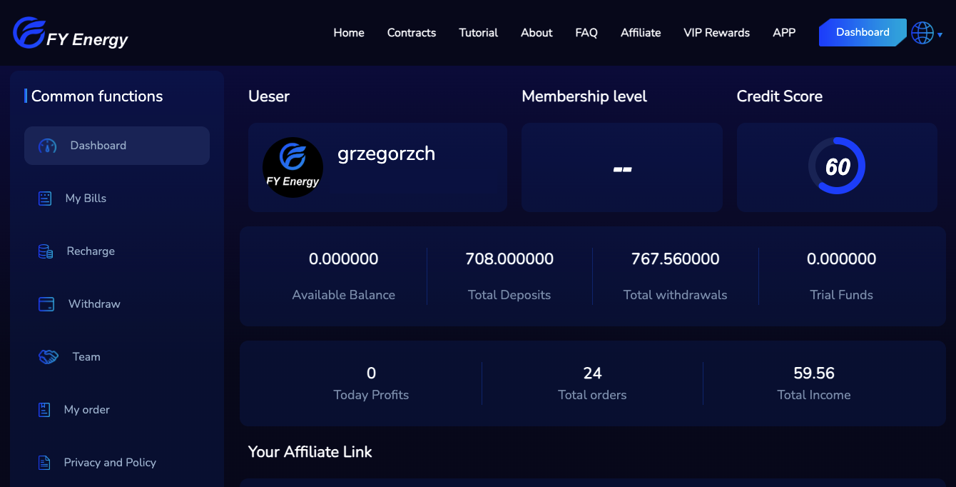956x487 pixels.
Task: Click the My Bills icon
Action: coord(45,199)
